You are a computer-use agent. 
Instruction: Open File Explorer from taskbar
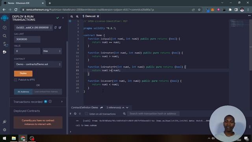pyautogui.click(x=14, y=138)
